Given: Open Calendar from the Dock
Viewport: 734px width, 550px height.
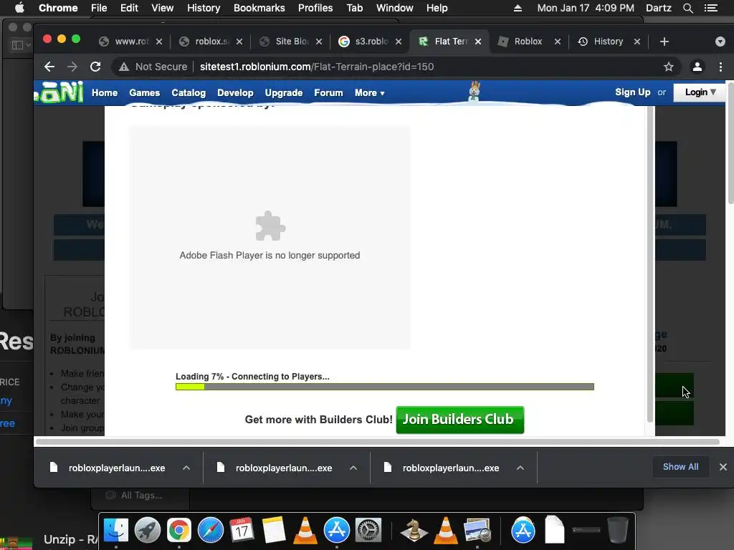Looking at the screenshot, I should click(242, 531).
